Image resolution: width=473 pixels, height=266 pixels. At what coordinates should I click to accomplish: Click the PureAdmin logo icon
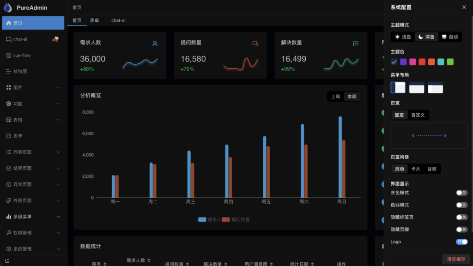click(8, 7)
